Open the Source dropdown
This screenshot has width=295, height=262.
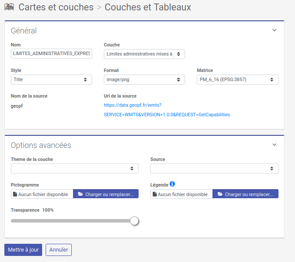point(214,168)
